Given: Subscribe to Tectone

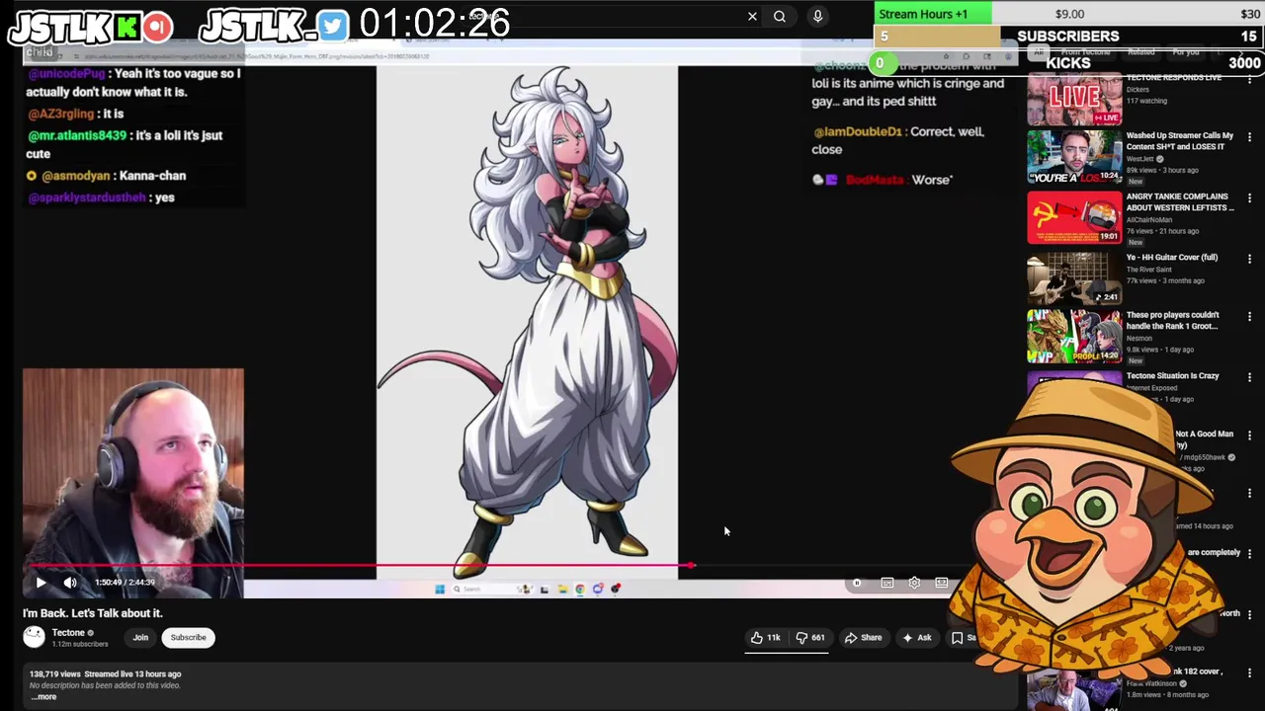Looking at the screenshot, I should tap(188, 637).
